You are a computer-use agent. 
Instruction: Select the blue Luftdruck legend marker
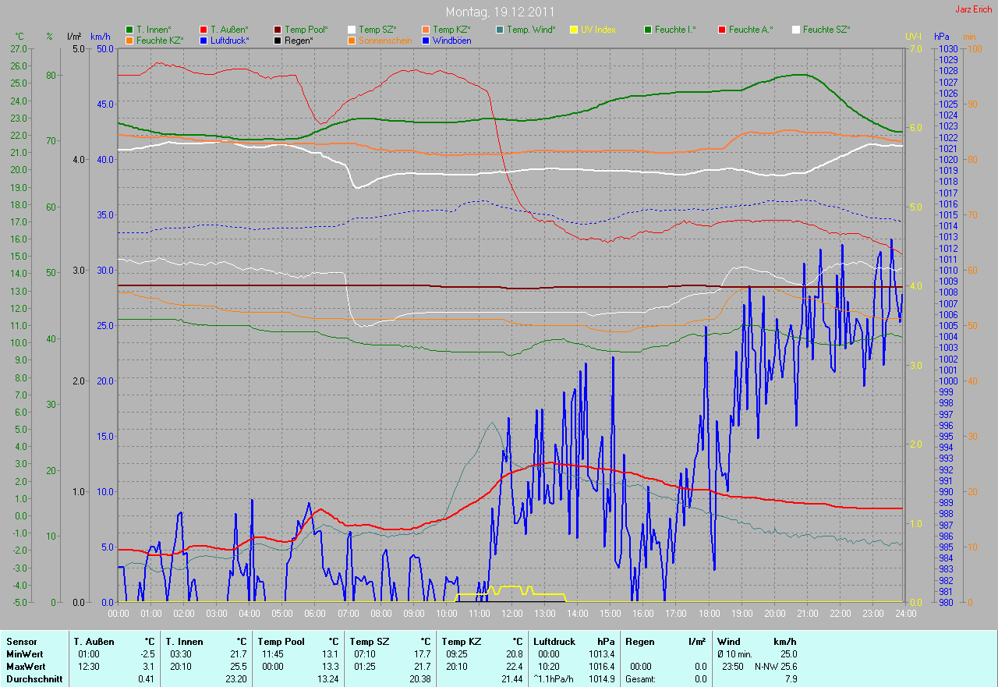[203, 41]
